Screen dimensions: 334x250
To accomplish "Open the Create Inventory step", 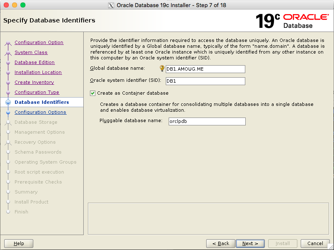I will click(x=34, y=82).
